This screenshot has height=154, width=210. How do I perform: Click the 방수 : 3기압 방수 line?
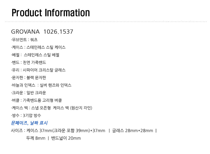(x=26, y=116)
